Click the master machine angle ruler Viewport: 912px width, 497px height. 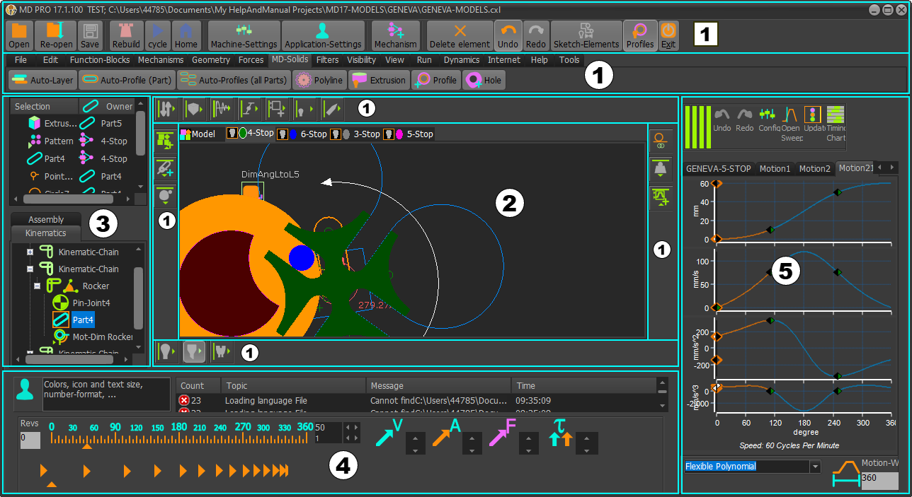coord(180,433)
